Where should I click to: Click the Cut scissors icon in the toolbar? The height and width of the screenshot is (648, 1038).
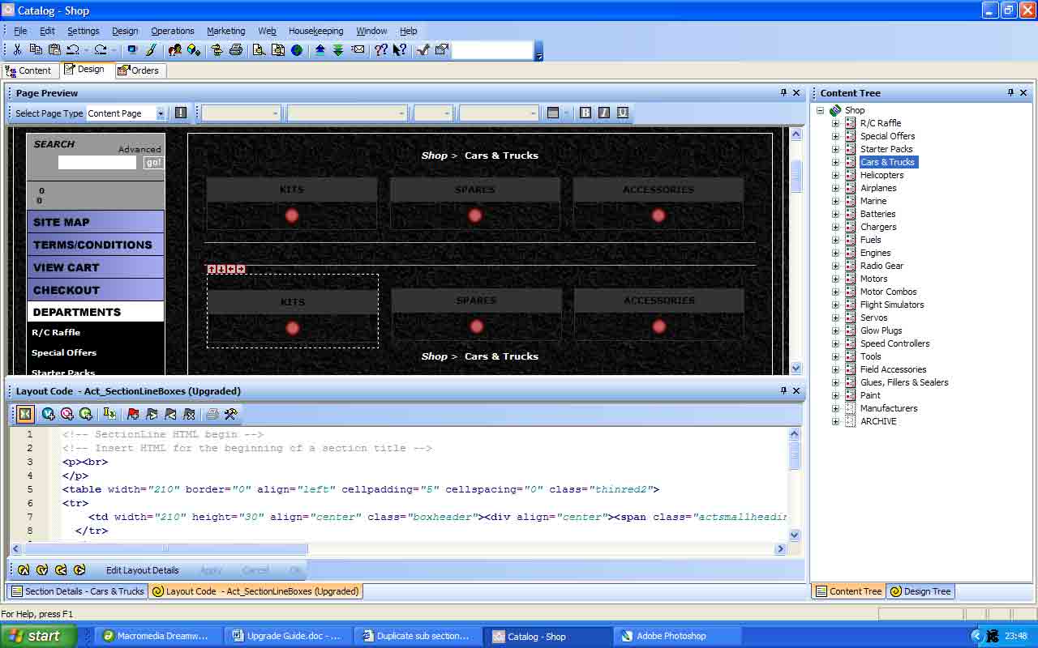(x=17, y=50)
